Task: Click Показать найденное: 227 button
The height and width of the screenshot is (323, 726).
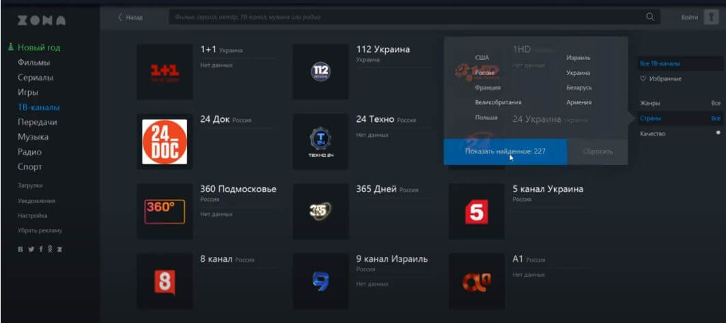Action: tap(505, 151)
